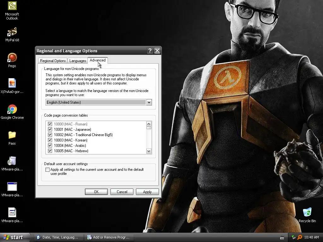Select the Pass folder icon
This screenshot has height=242, width=323.
12,138
